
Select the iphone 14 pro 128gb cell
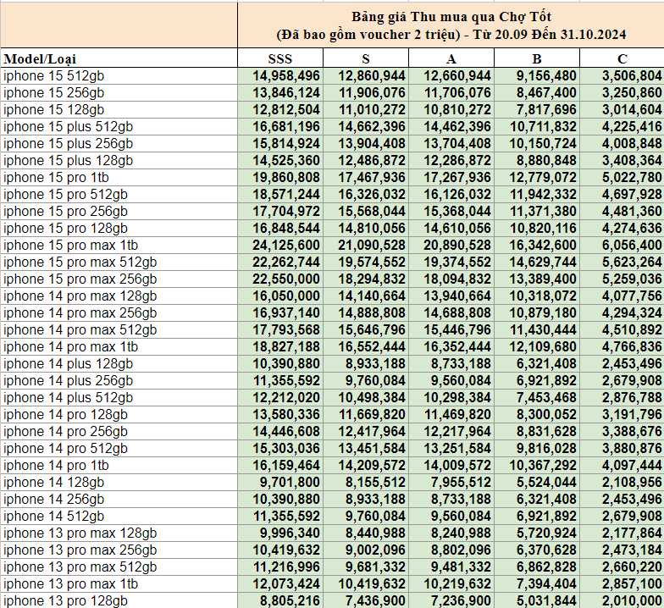pyautogui.click(x=119, y=415)
